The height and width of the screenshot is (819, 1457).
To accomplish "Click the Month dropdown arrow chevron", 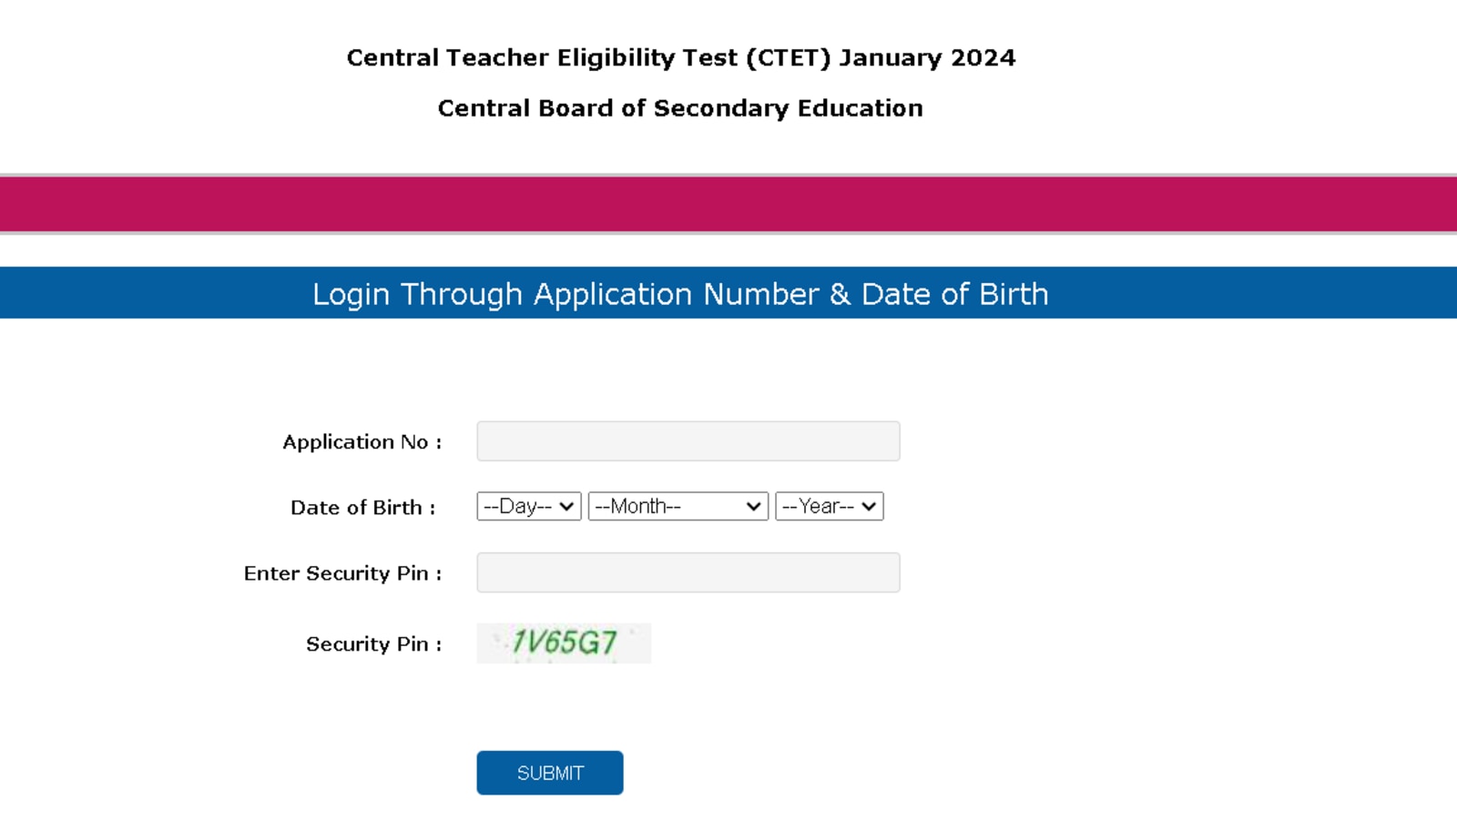I will (753, 507).
